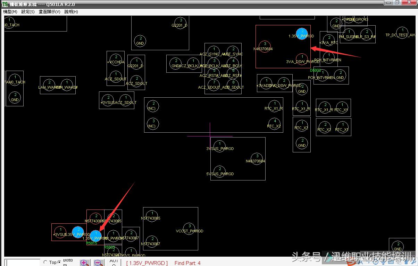418x266 pixels.
Task: Select the PCH_WAKE# pin 1 pad
Action: click(66, 85)
